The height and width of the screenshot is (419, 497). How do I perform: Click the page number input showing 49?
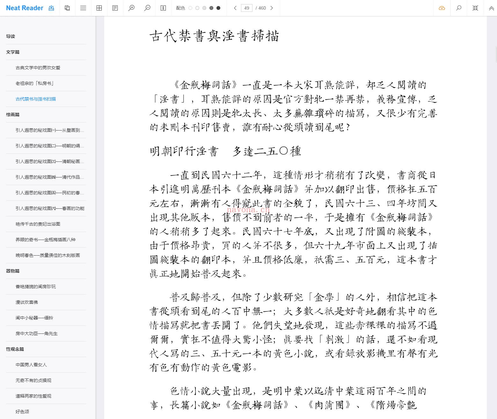click(247, 8)
